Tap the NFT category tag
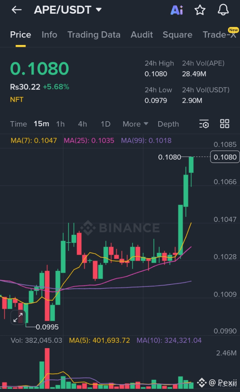 (17, 100)
